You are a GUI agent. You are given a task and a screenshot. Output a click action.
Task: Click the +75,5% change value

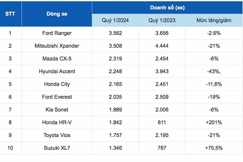click(x=214, y=148)
